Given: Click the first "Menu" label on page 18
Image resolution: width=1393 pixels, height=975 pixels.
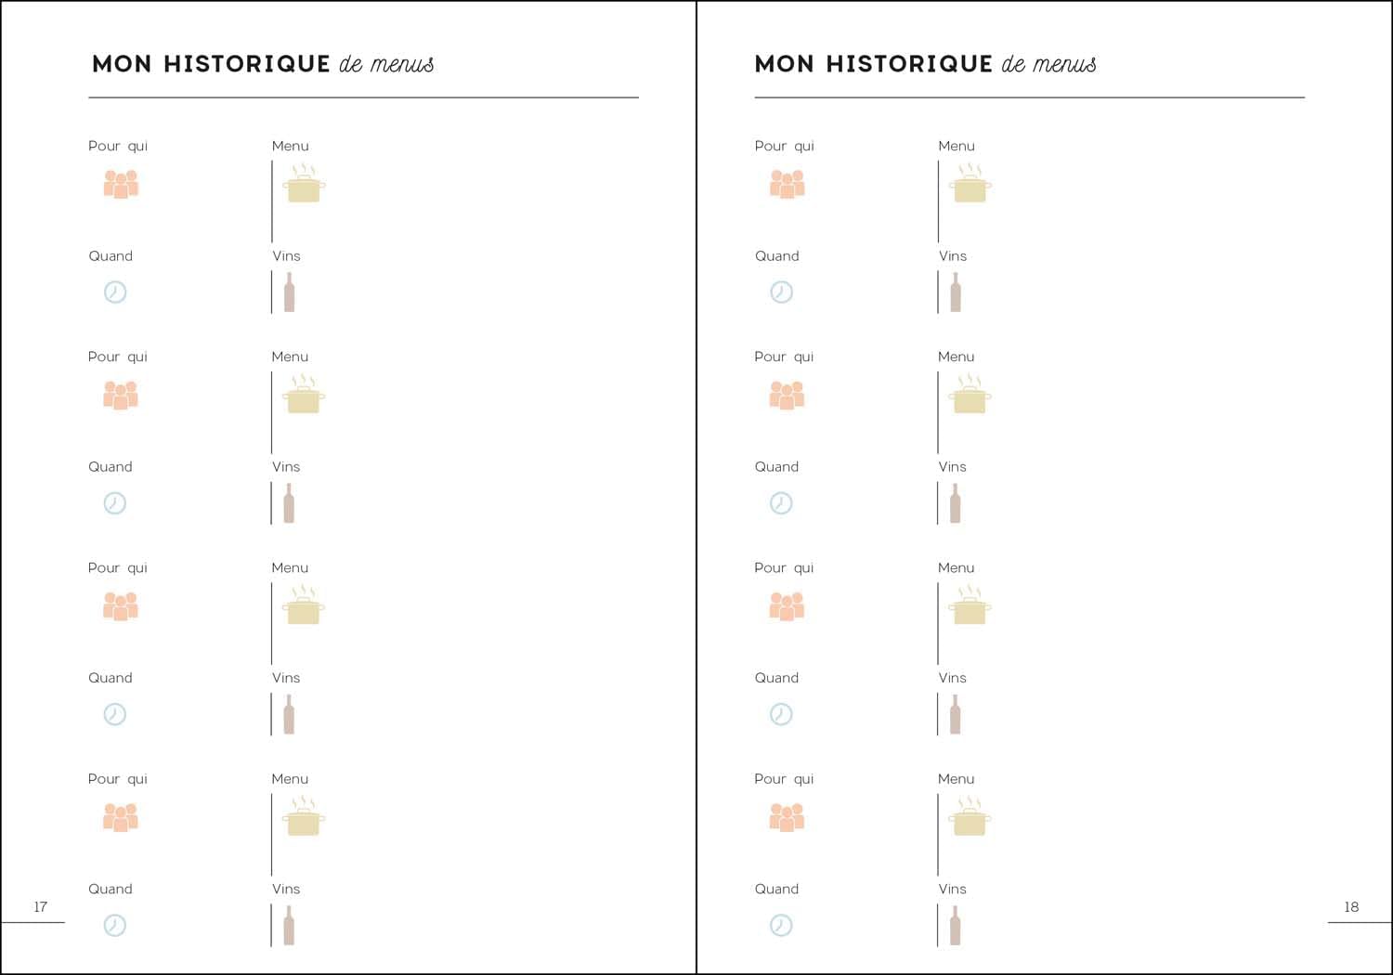Looking at the screenshot, I should [x=957, y=146].
